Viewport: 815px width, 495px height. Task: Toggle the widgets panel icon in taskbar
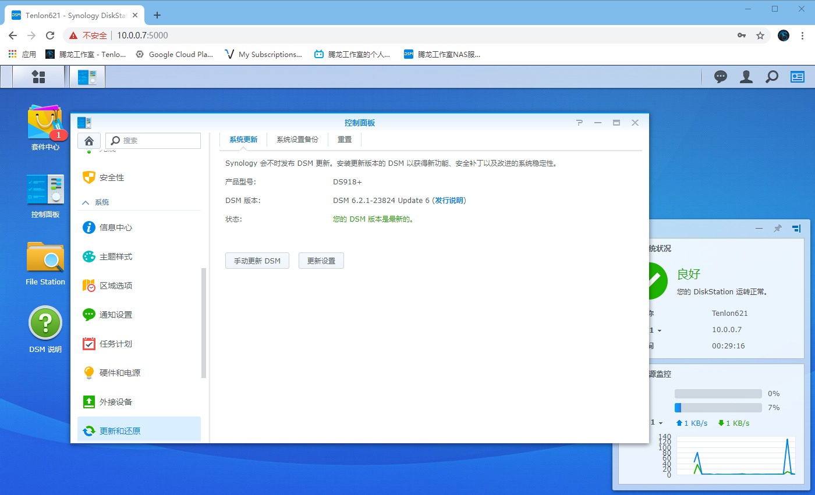797,77
